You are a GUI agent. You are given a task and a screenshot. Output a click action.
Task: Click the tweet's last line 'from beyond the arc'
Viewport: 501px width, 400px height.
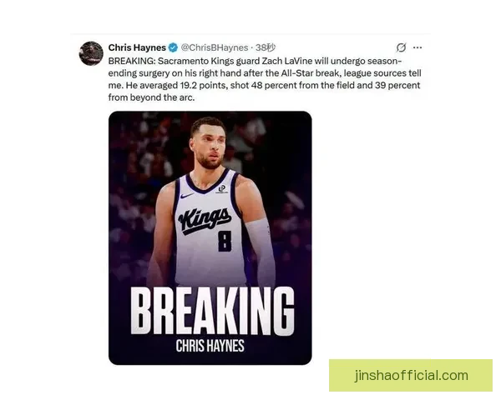point(151,97)
